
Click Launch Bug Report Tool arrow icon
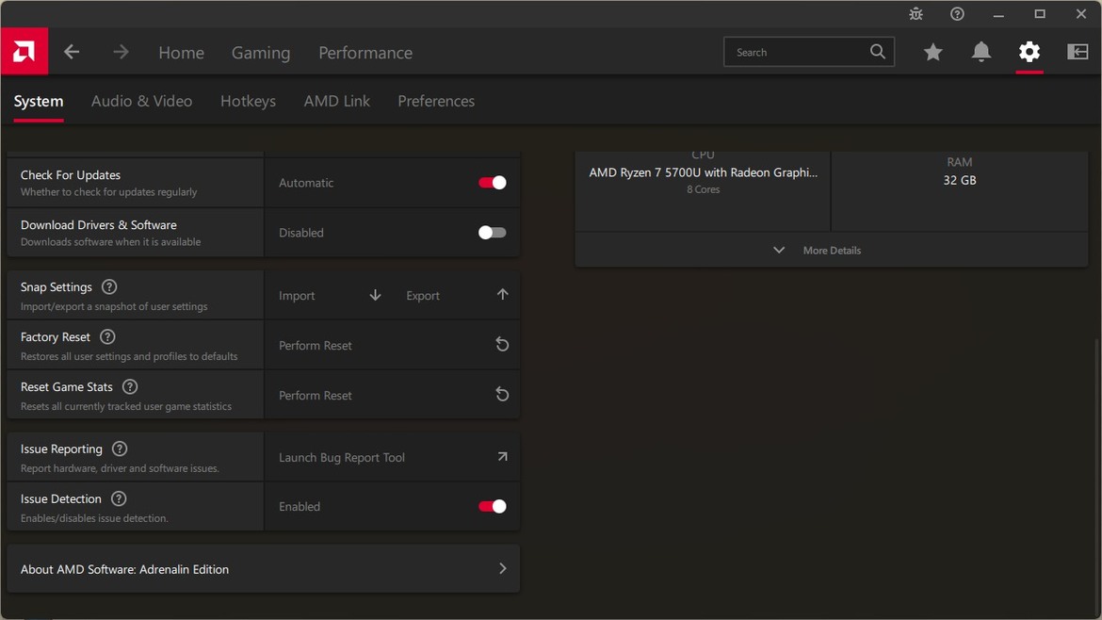[503, 457]
